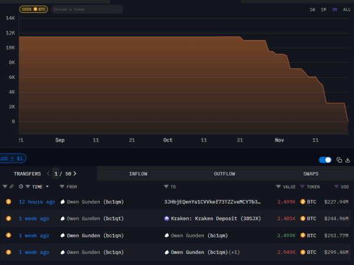354x265 pixels.
Task: Click the COIN BTC filter badge
Action: click(x=34, y=9)
